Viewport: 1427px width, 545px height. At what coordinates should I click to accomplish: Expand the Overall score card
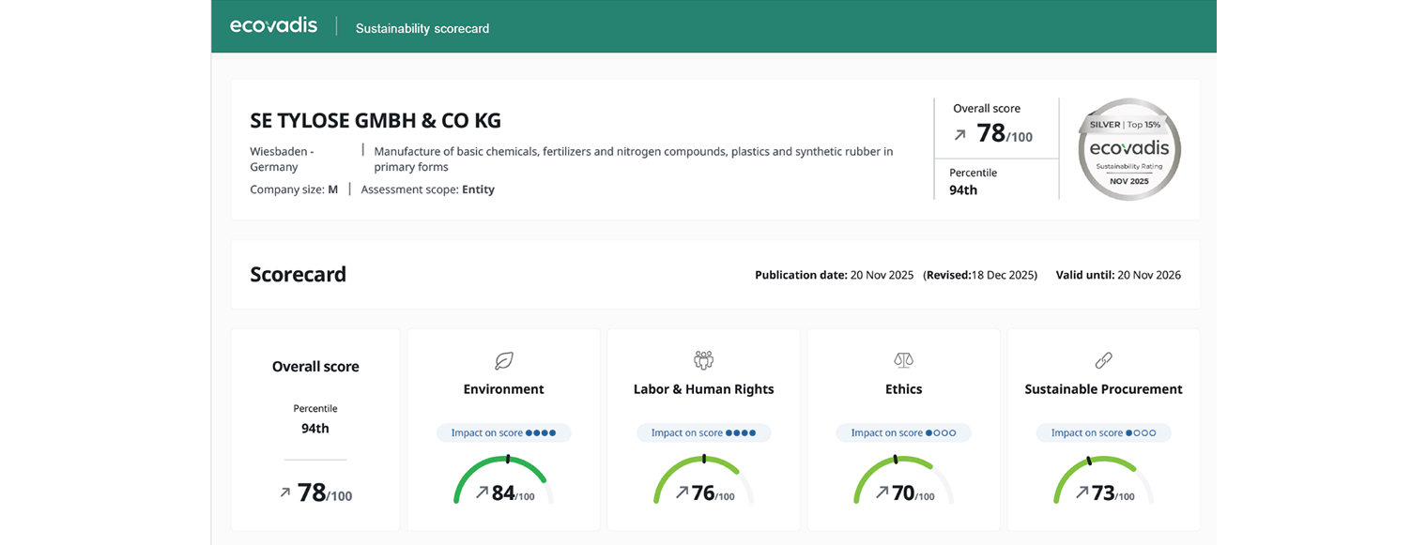tap(315, 429)
